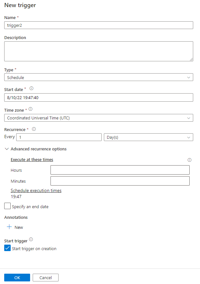Collapse Advanced recurrence options

coord(7,149)
